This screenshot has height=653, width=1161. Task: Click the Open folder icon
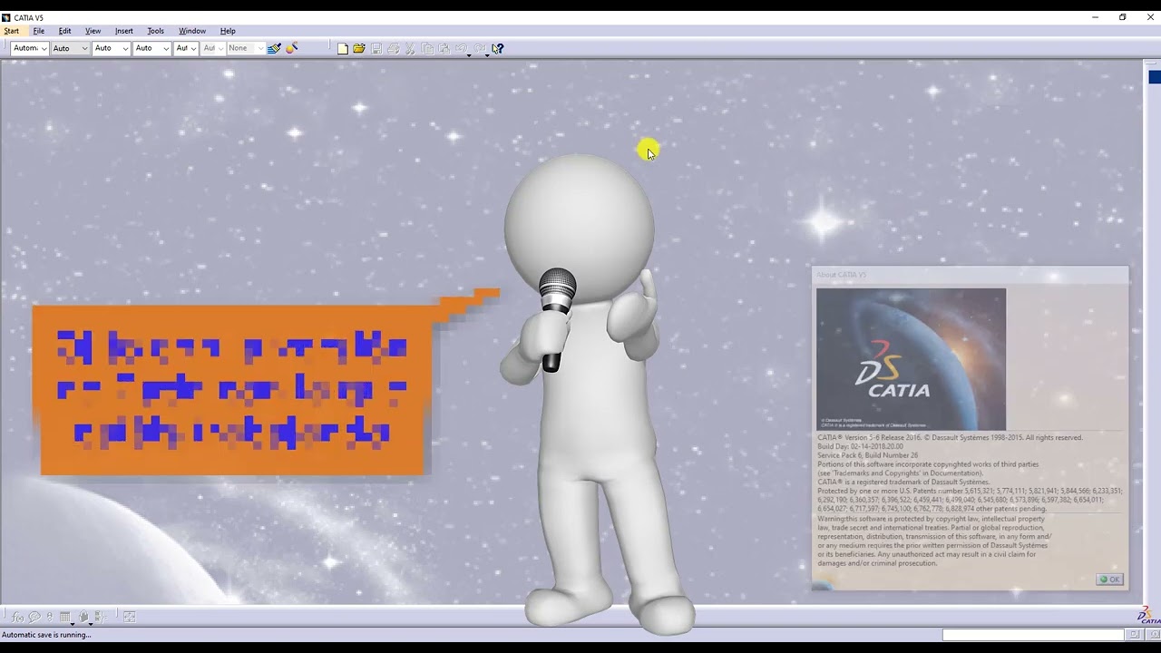pyautogui.click(x=359, y=48)
